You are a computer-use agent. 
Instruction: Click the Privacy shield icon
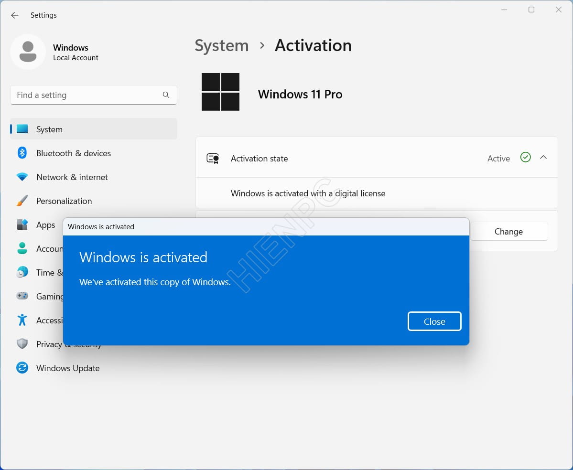click(22, 343)
